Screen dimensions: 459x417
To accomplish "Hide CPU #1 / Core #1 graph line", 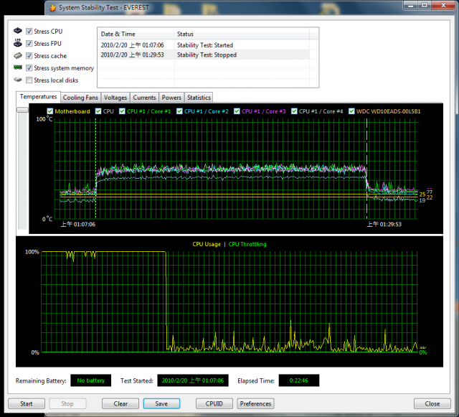I will [122, 111].
